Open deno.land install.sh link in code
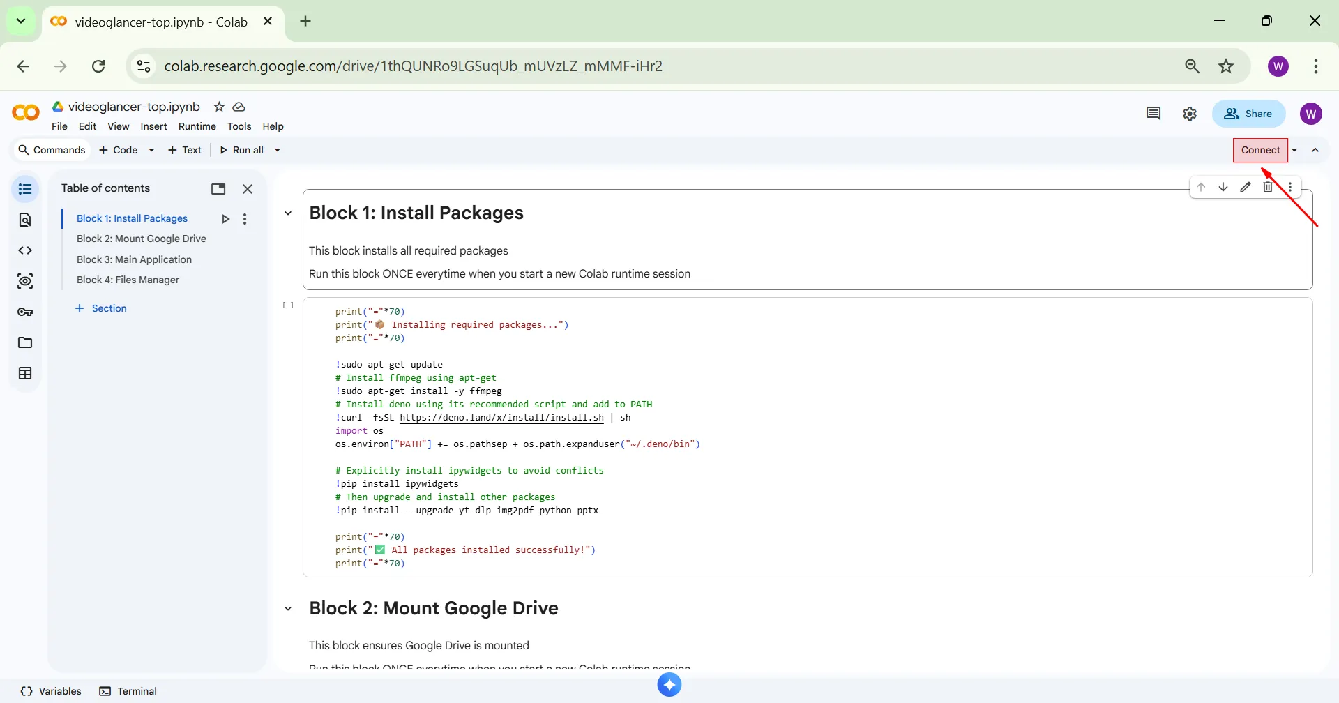This screenshot has height=703, width=1339. [x=501, y=418]
